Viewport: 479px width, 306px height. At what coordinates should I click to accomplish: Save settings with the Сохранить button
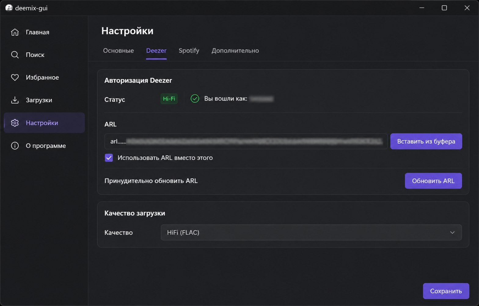pyautogui.click(x=446, y=291)
